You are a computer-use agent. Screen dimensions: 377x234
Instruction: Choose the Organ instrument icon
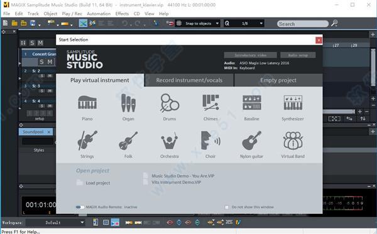click(x=128, y=103)
